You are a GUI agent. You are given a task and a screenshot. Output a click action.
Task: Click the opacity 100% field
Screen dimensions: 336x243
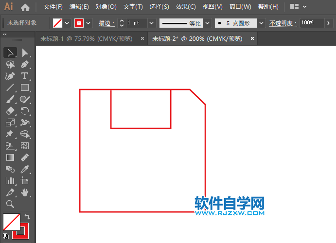(312, 23)
